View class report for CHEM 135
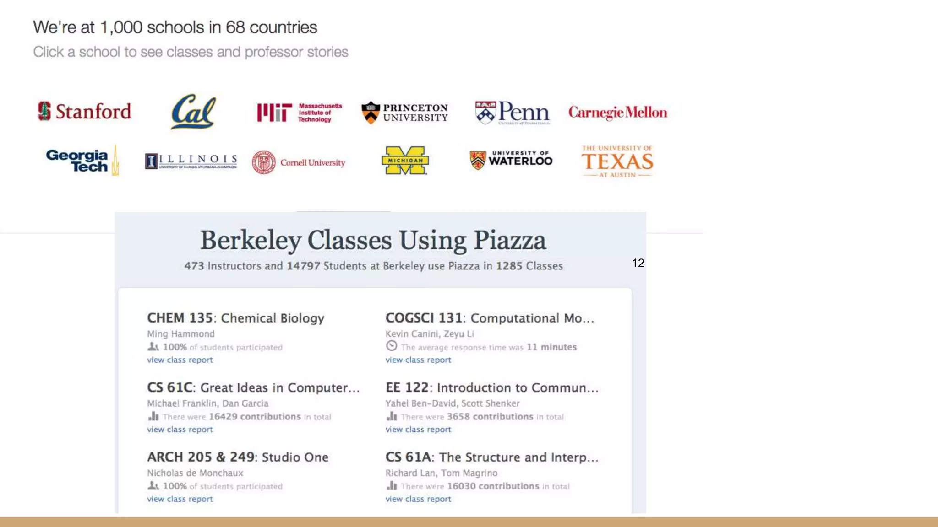Image resolution: width=938 pixels, height=527 pixels. [x=180, y=360]
